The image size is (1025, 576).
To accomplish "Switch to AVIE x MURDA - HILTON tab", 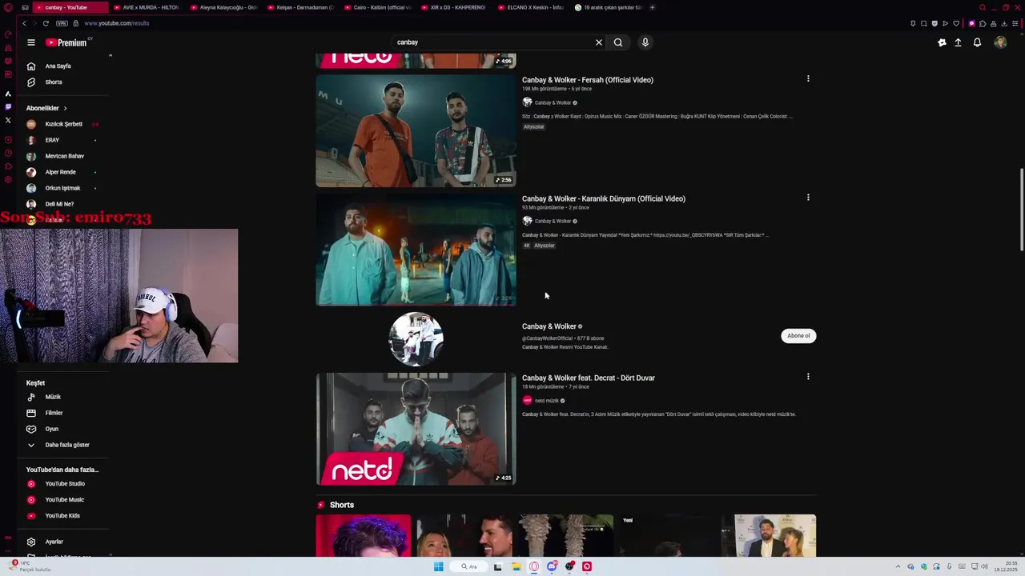I will pos(147,7).
